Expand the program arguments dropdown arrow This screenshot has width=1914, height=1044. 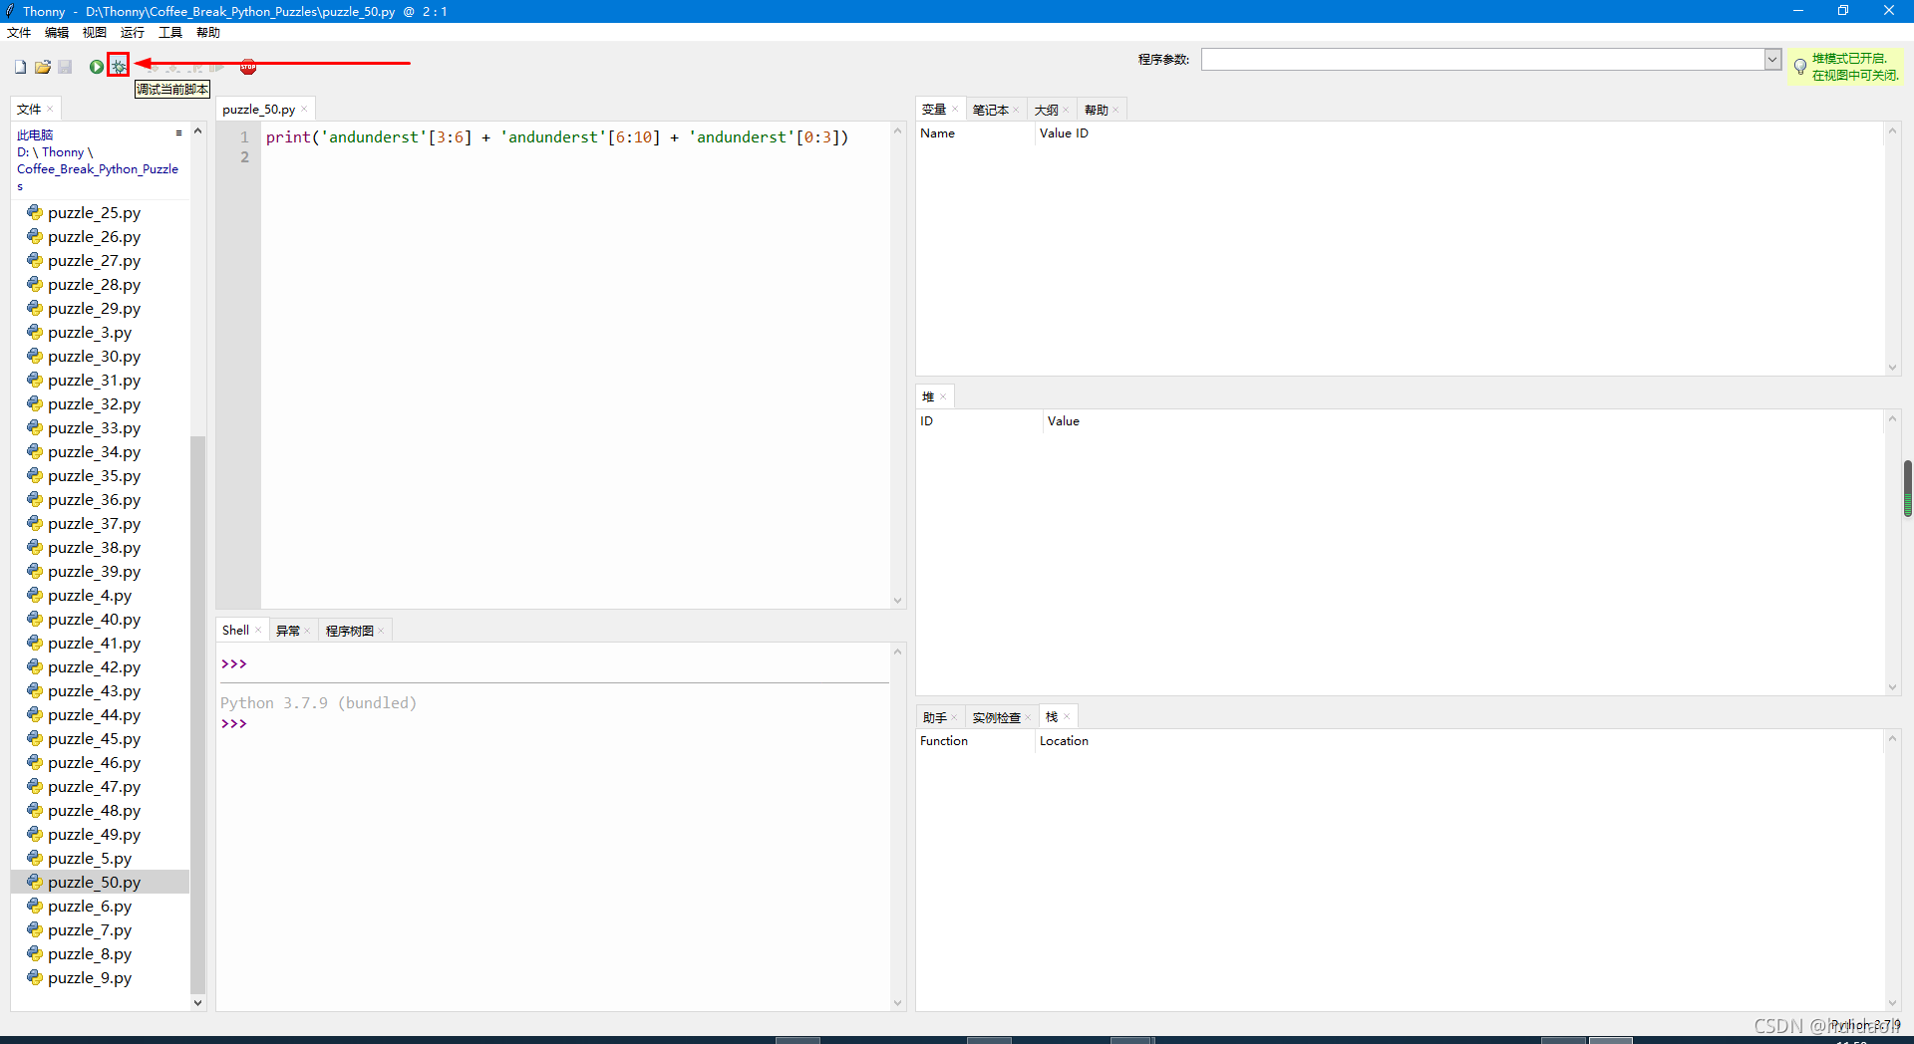click(1772, 59)
